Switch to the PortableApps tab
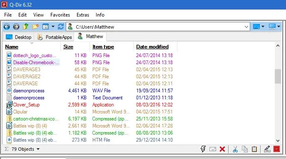 (54, 37)
